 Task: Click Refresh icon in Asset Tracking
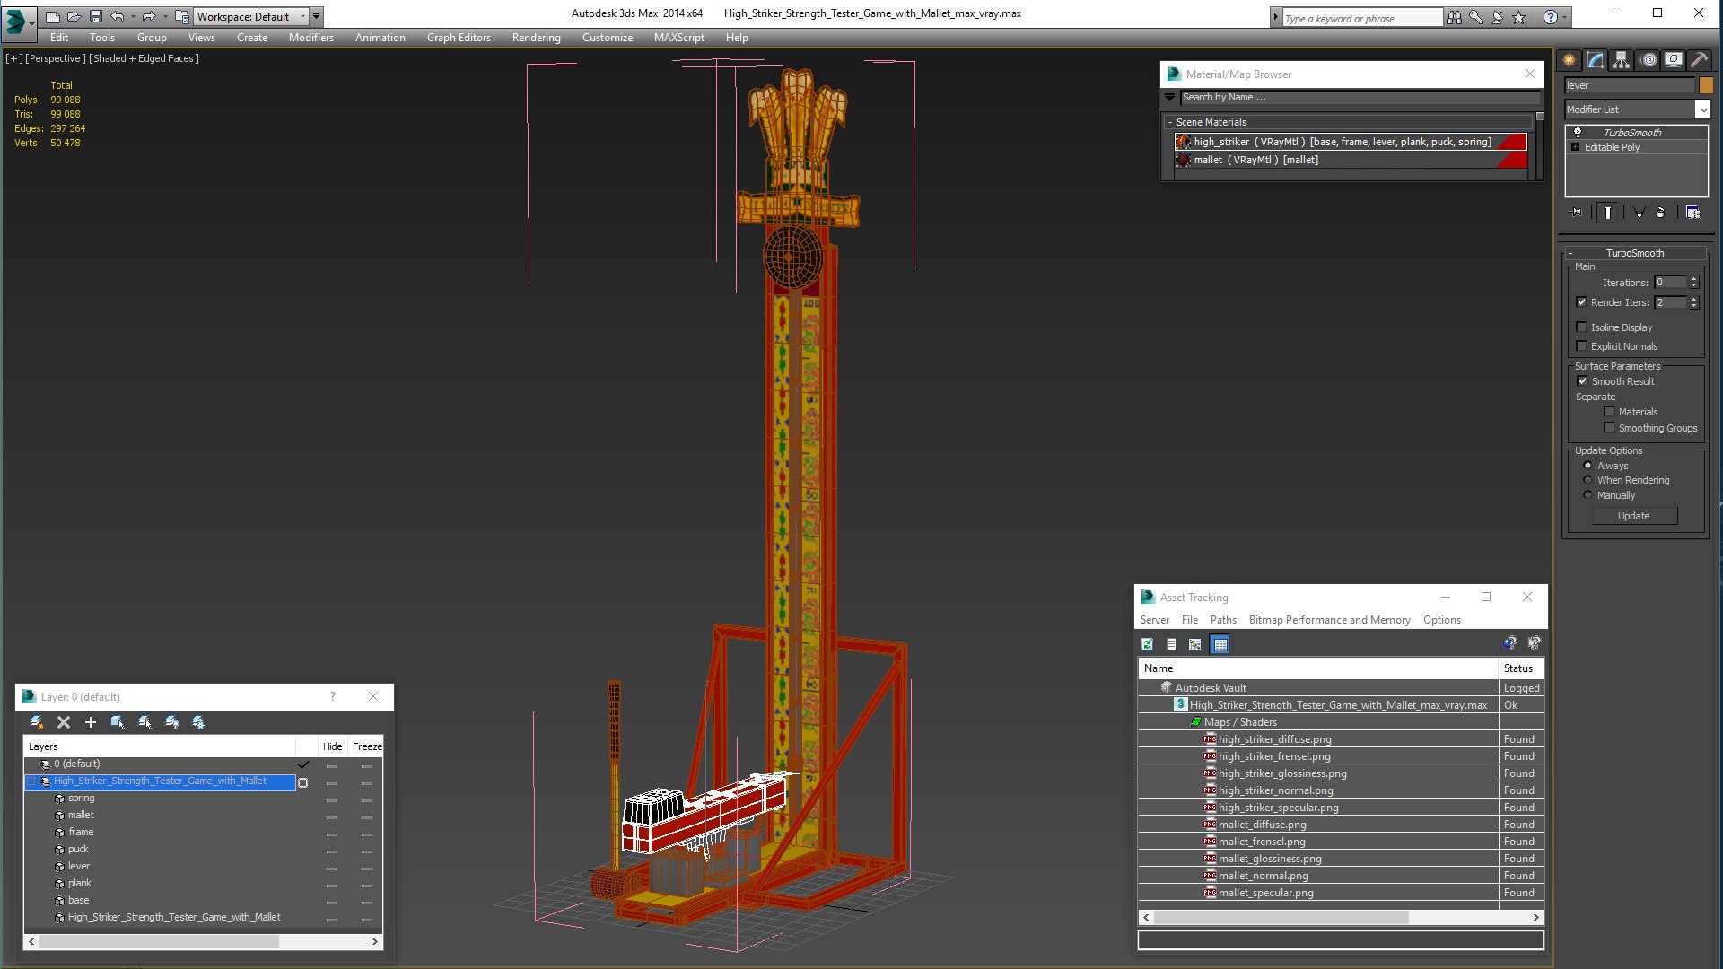tap(1147, 644)
